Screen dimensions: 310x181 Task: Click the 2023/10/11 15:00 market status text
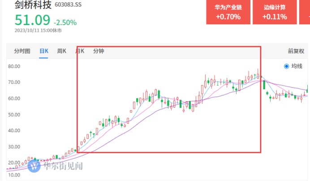pos(38,31)
